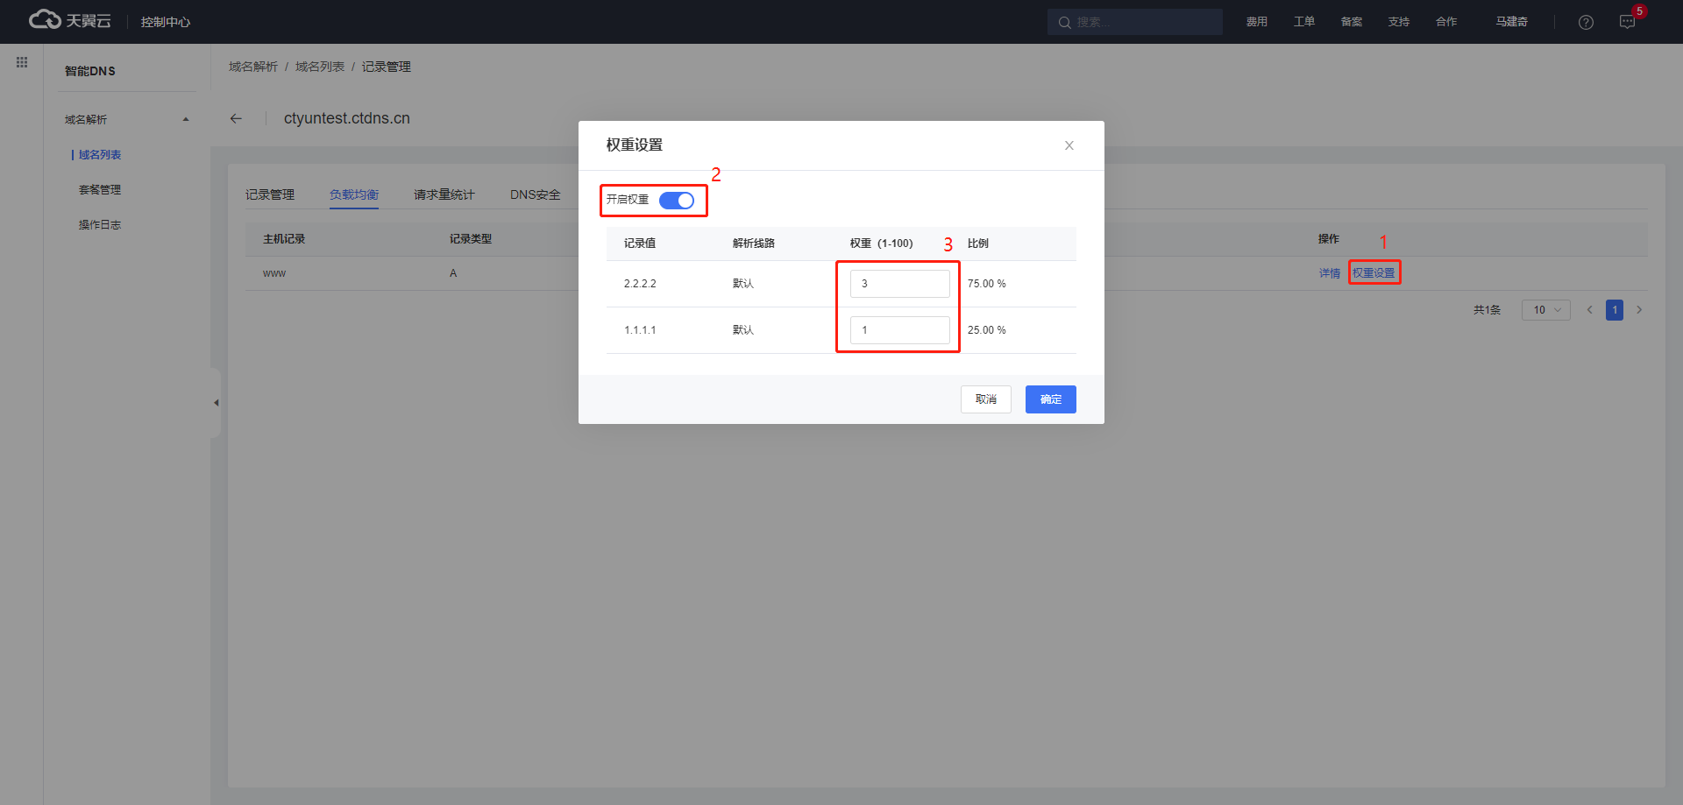Click the 确定 button
The height and width of the screenshot is (805, 1683).
pyautogui.click(x=1051, y=399)
